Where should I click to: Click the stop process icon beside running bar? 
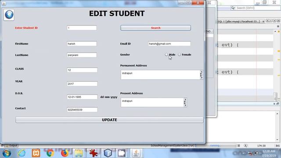click(x=239, y=146)
